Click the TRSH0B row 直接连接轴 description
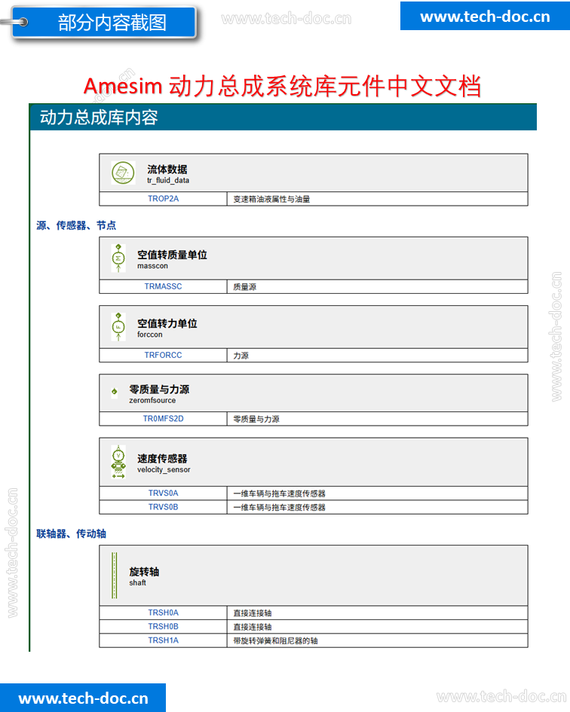The width and height of the screenshot is (570, 712). (253, 626)
